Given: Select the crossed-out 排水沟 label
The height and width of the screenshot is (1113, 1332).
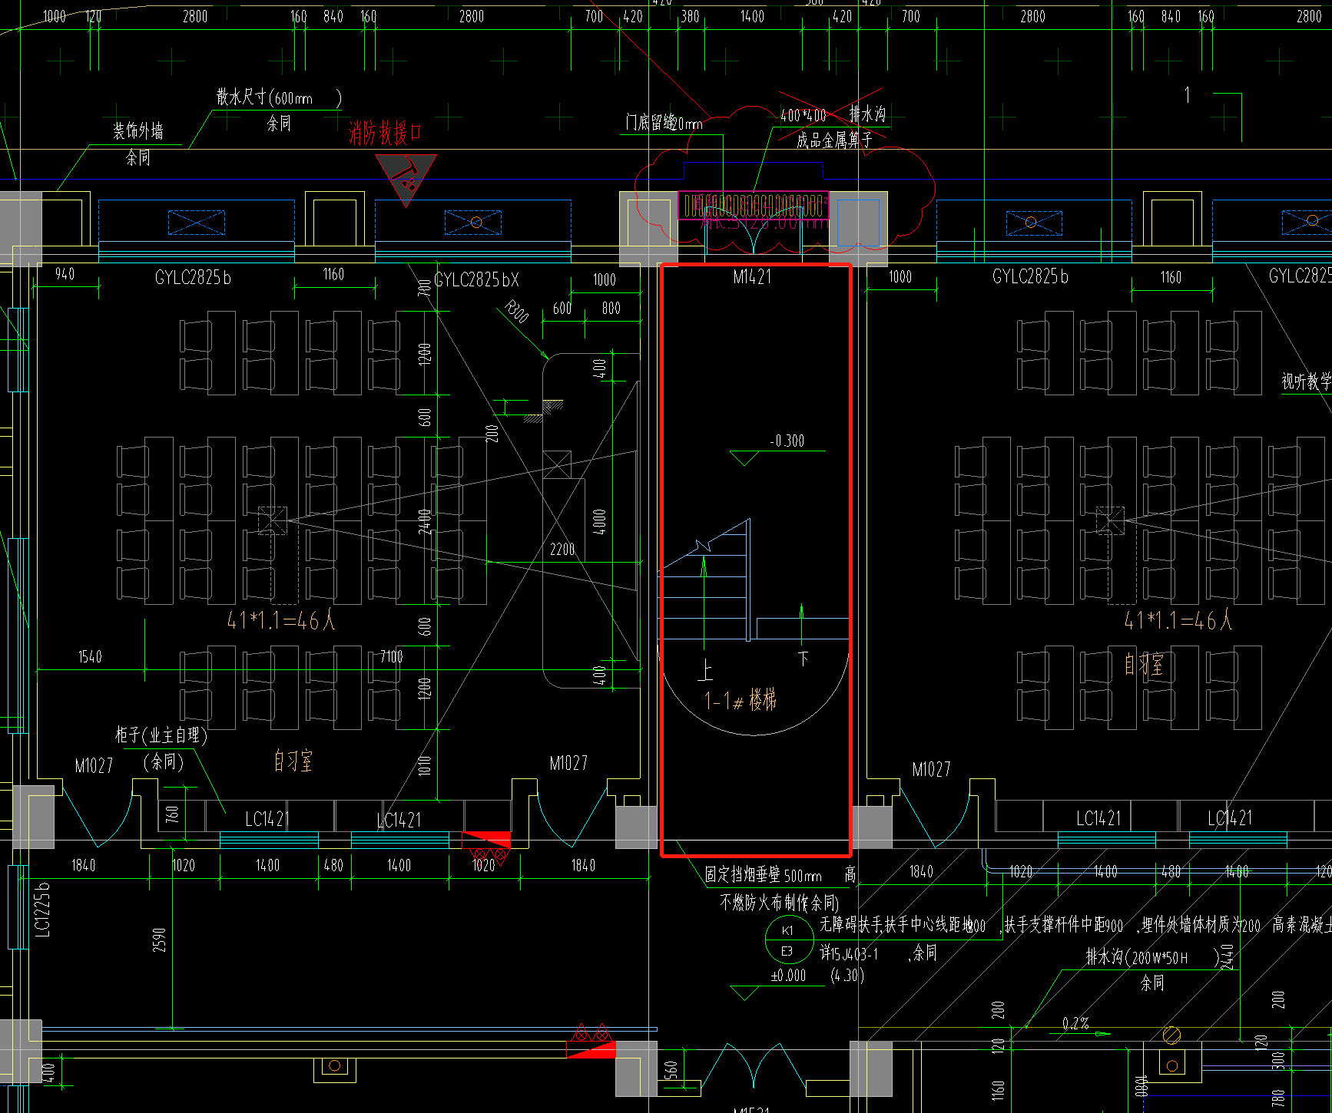Looking at the screenshot, I should (867, 114).
